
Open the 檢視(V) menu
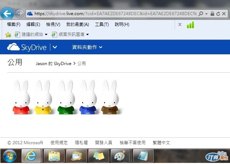coord(53,24)
